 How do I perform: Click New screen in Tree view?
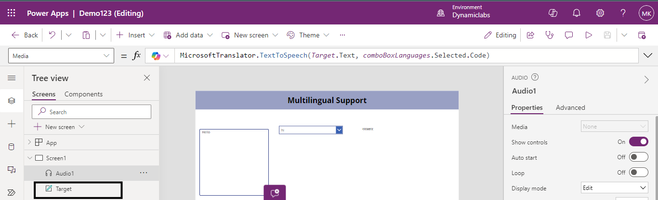pos(59,127)
